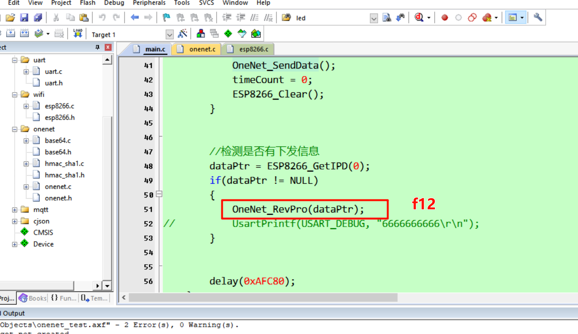Paste clipboard contents with the Paste icon
The width and height of the screenshot is (578, 334).
pos(84,18)
